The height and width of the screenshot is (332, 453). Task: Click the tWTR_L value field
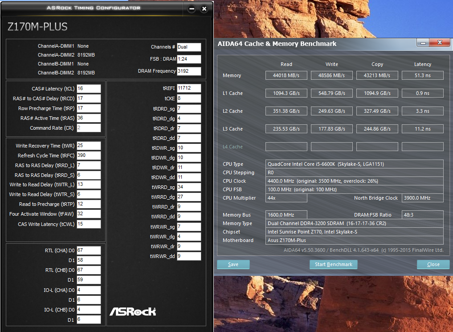coord(89,184)
